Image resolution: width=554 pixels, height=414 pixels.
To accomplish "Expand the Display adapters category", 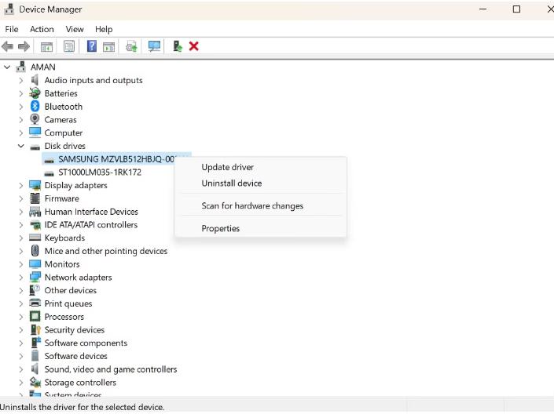I will [x=21, y=186].
